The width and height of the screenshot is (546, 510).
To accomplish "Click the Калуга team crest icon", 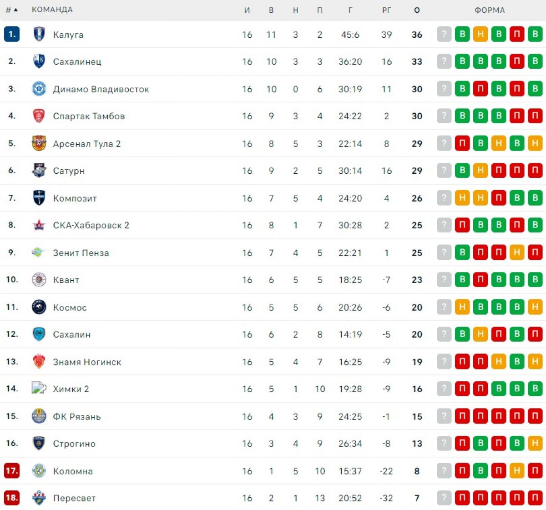I will point(39,34).
